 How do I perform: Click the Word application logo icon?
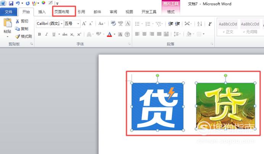(3, 3)
